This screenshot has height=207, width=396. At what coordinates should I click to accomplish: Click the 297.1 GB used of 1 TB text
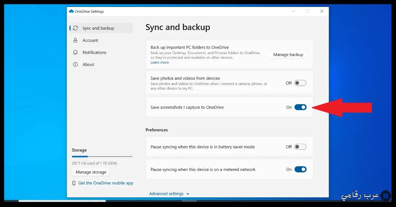point(94,163)
